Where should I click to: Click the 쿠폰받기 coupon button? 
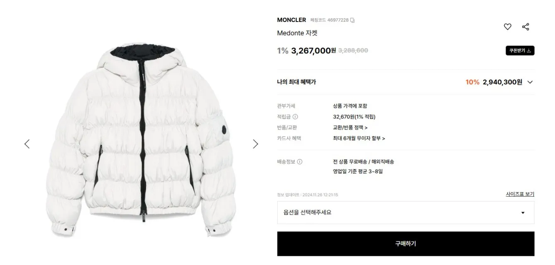520,51
